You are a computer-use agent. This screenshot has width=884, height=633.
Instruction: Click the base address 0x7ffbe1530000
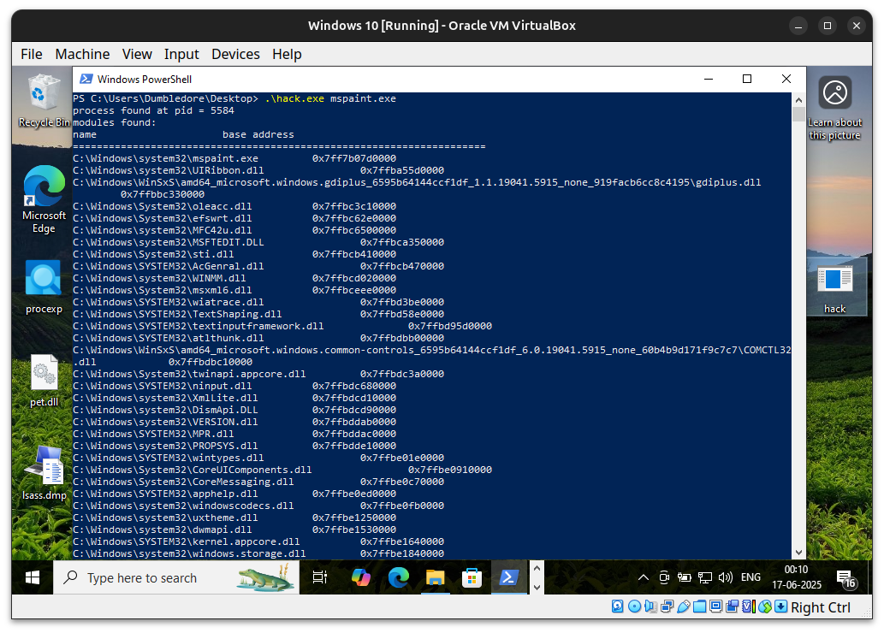354,529
